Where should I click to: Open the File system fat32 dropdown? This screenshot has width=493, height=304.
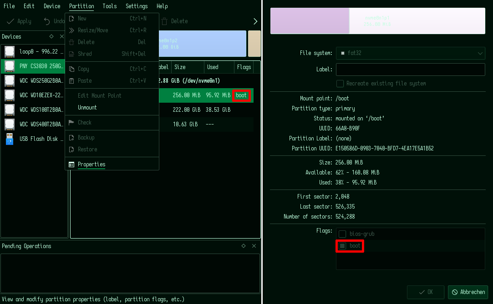(410, 53)
